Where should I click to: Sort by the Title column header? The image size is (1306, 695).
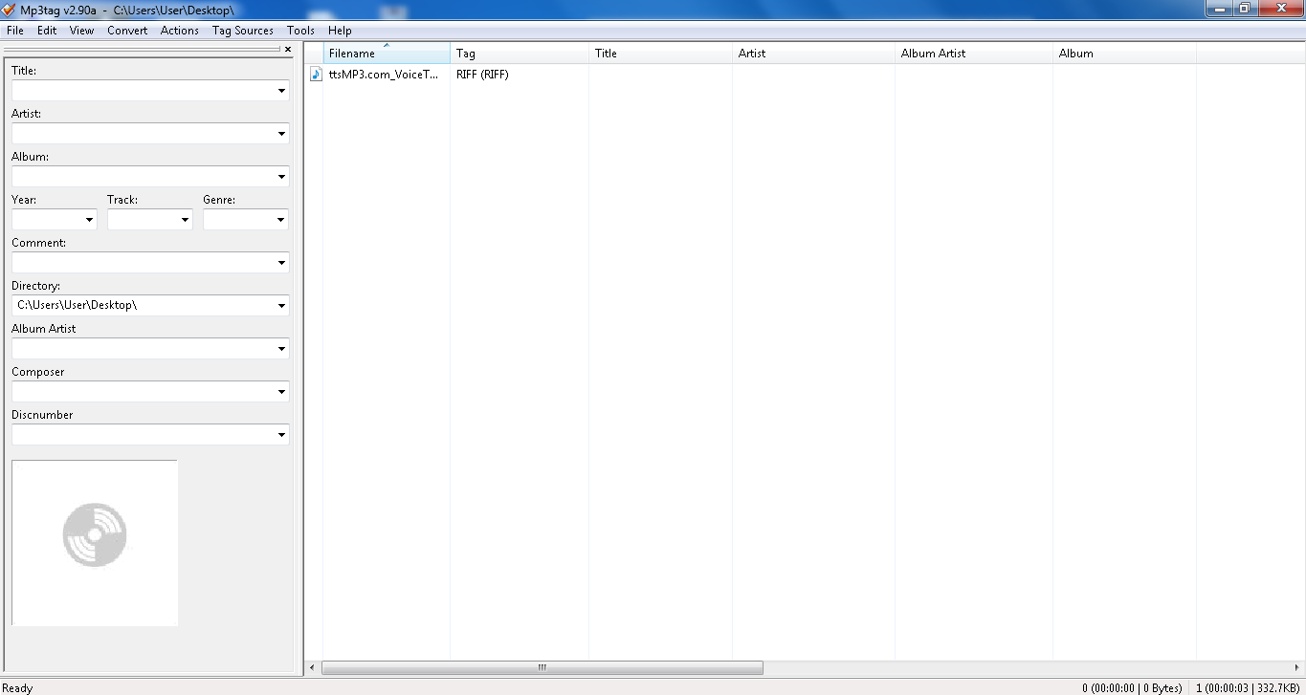coord(660,54)
